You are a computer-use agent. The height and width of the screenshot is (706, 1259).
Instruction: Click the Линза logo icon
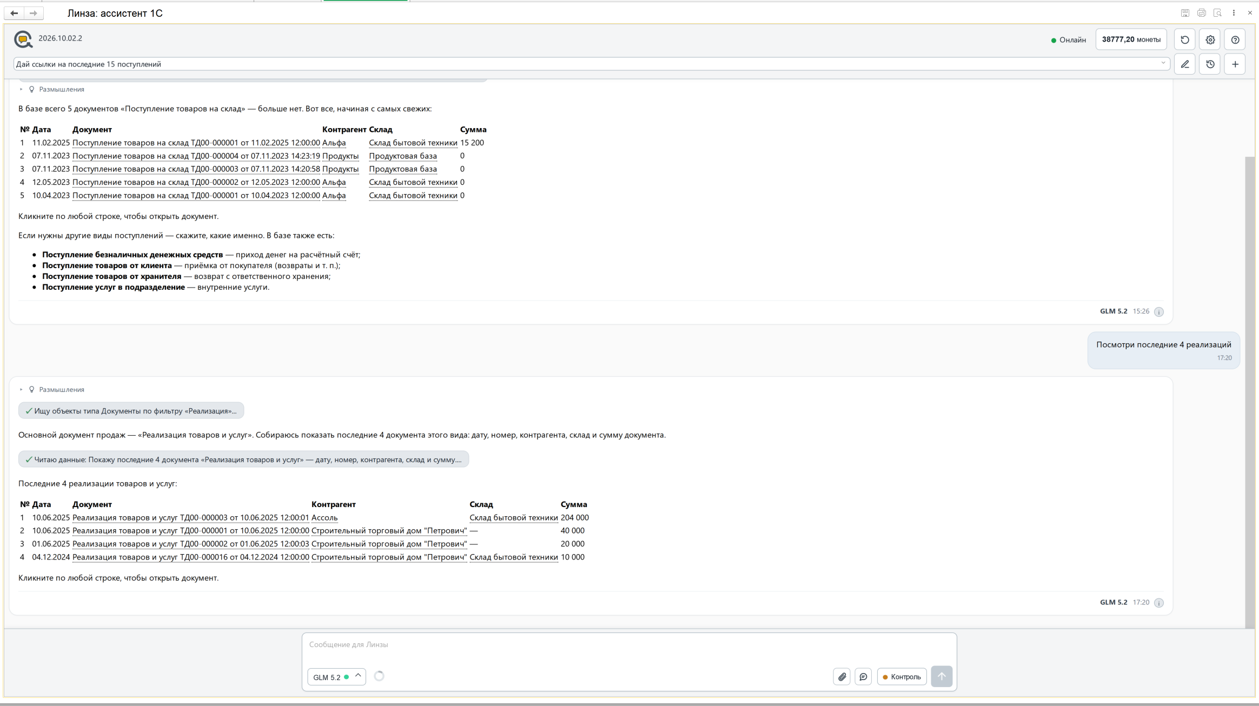(23, 39)
